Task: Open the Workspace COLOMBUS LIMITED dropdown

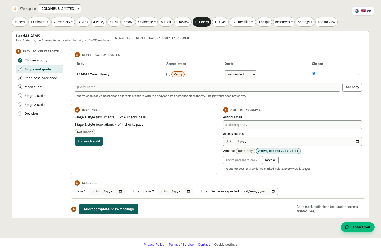Action: coord(60,9)
